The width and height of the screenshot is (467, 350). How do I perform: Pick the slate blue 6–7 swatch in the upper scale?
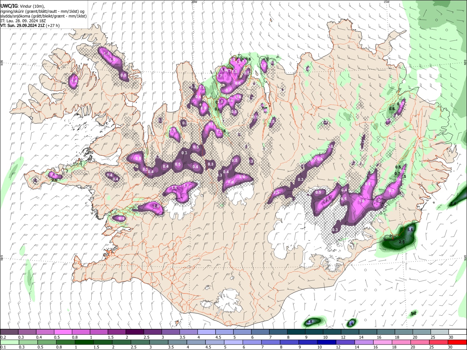(260, 332)
